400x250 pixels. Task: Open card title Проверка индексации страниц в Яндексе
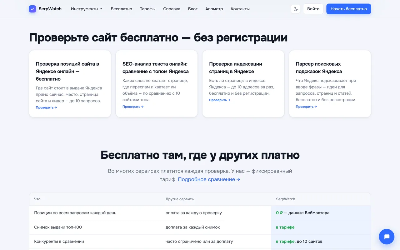pos(236,67)
